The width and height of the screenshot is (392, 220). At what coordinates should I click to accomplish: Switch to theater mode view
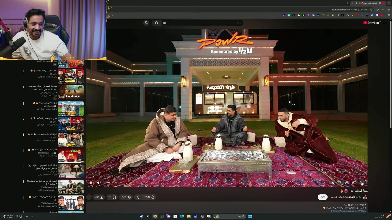point(354,183)
